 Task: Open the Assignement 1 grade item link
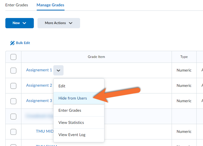coord(39,70)
